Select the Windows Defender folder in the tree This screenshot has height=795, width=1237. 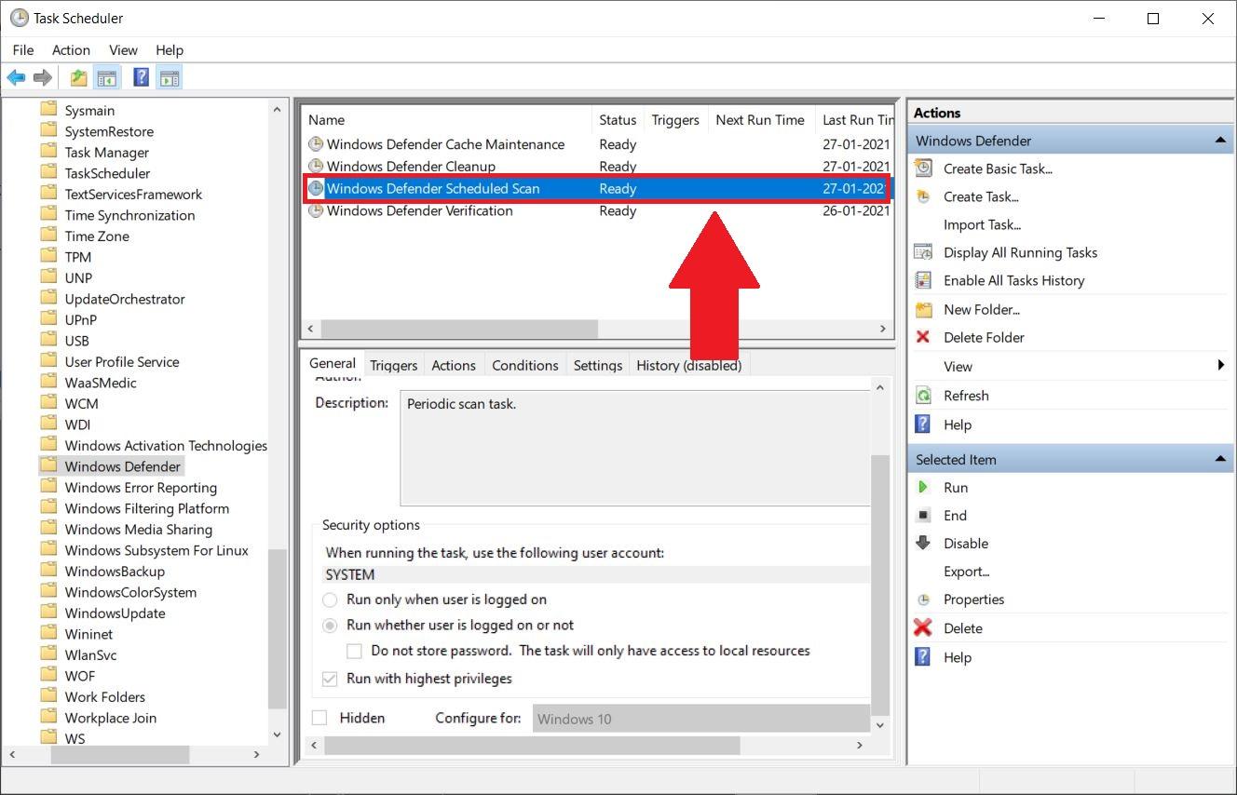[x=122, y=466]
